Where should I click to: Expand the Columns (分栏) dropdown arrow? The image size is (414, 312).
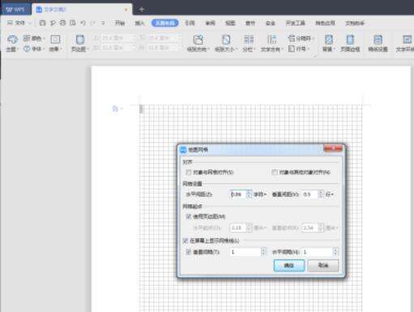coord(254,49)
